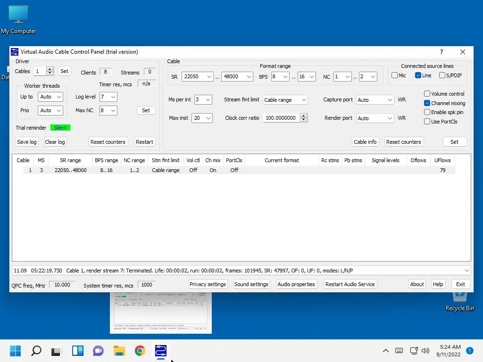Expand the event log message dropdown

(x=466, y=271)
